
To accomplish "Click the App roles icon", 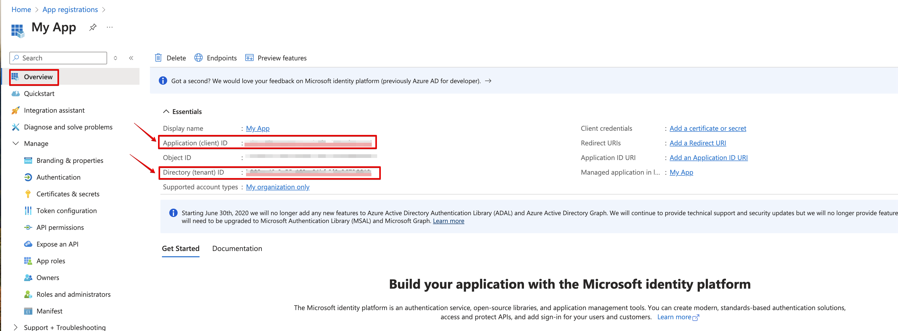I will coord(28,261).
